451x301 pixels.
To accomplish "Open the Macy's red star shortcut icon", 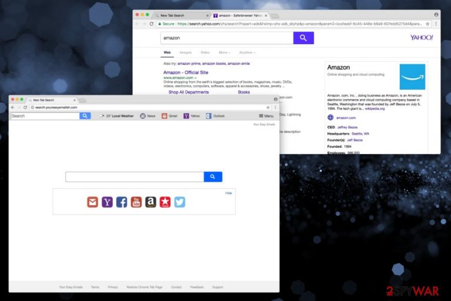I will (165, 202).
